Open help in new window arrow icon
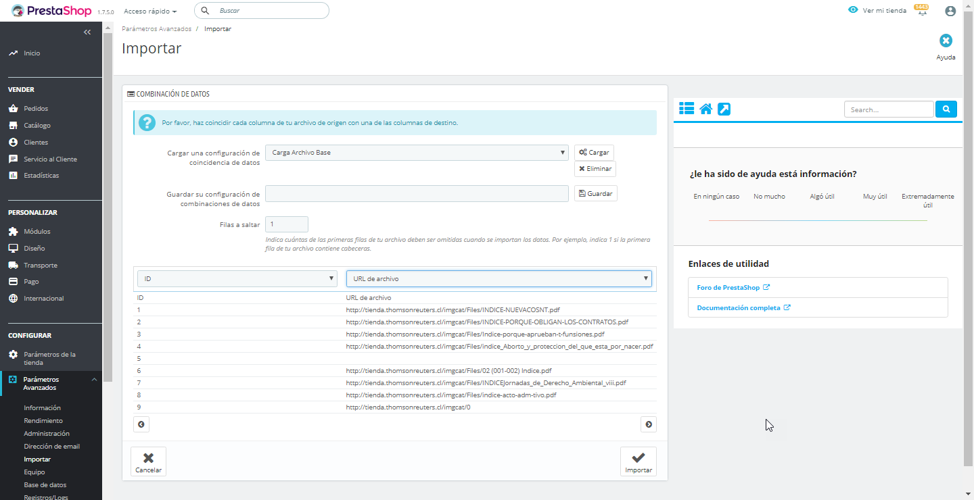This screenshot has width=974, height=500. tap(724, 109)
